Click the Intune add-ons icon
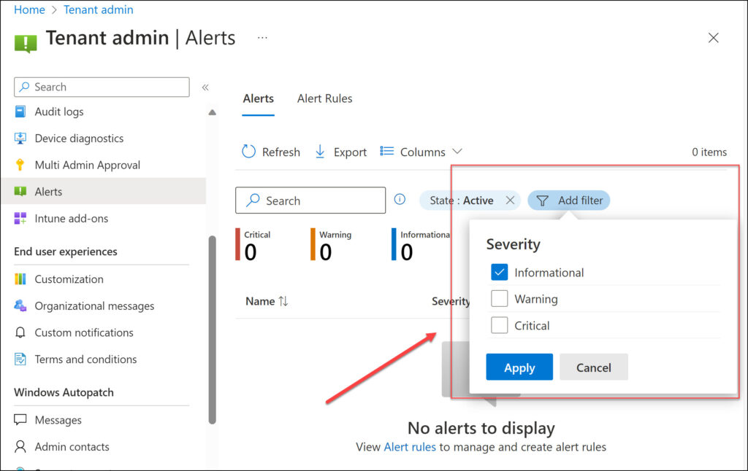The image size is (748, 471). point(20,218)
